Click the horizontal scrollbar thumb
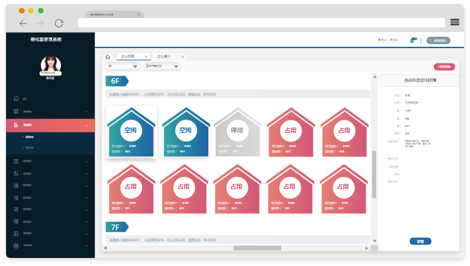Screen dimensions: 470x266 tap(257, 248)
